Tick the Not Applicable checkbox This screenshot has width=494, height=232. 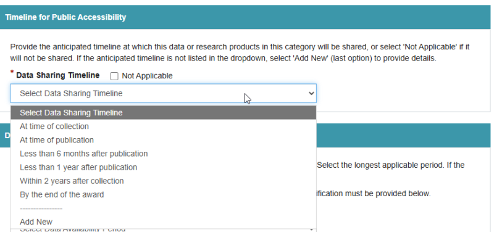coord(114,76)
